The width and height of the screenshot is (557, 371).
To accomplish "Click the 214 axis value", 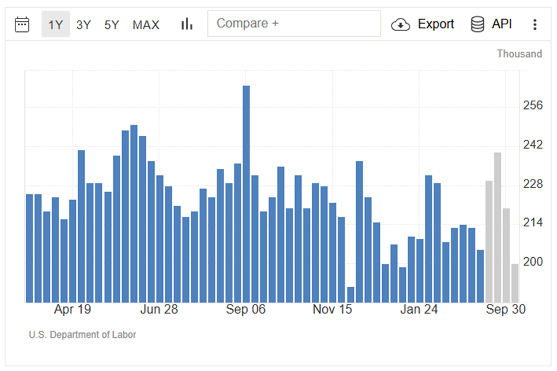I will coord(533,223).
